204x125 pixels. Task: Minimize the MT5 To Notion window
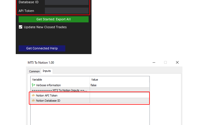pyautogui.click(x=154, y=63)
